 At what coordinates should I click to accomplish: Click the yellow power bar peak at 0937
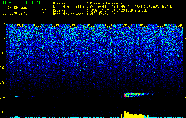point(125,114)
